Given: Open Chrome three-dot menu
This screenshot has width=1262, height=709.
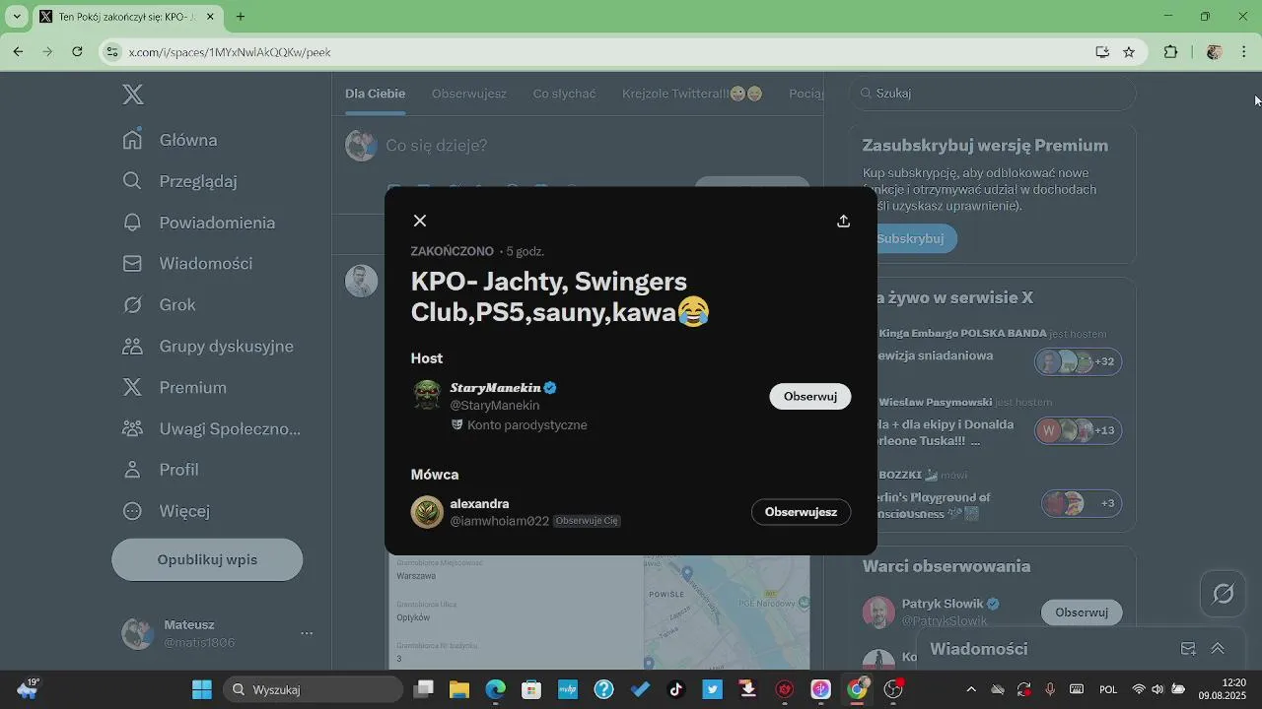Looking at the screenshot, I should click(1244, 52).
